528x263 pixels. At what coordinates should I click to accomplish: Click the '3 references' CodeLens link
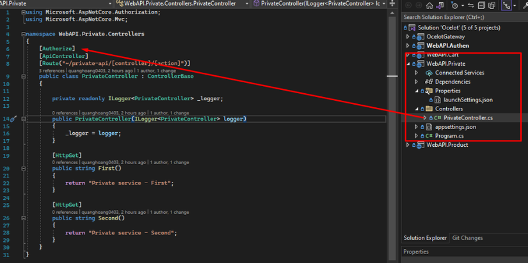click(x=53, y=71)
